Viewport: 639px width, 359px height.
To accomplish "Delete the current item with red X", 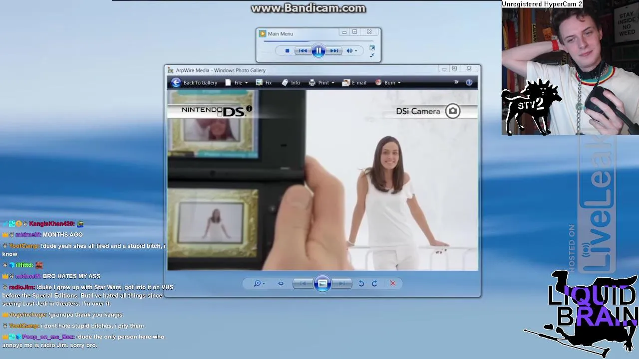I will point(393,283).
